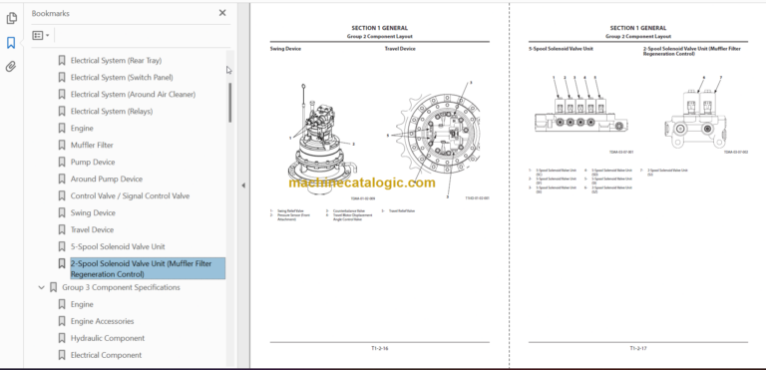Go to Electrical System (Switch Panel) bookmark
This screenshot has width=766, height=370.
[x=122, y=77]
